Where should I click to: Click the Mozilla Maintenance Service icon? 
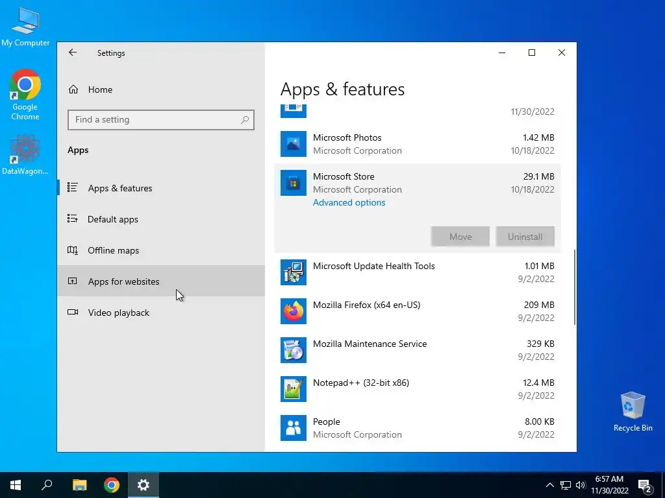click(294, 350)
